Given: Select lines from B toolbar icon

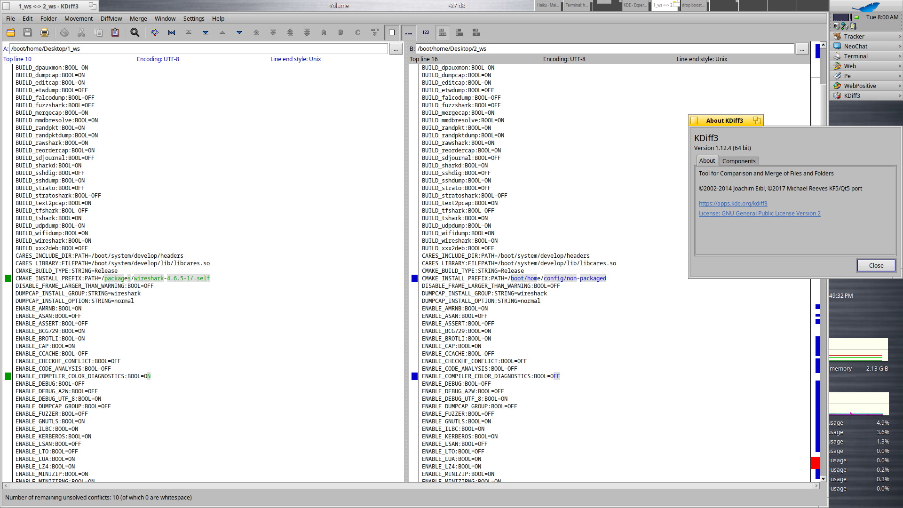Looking at the screenshot, I should coord(341,32).
